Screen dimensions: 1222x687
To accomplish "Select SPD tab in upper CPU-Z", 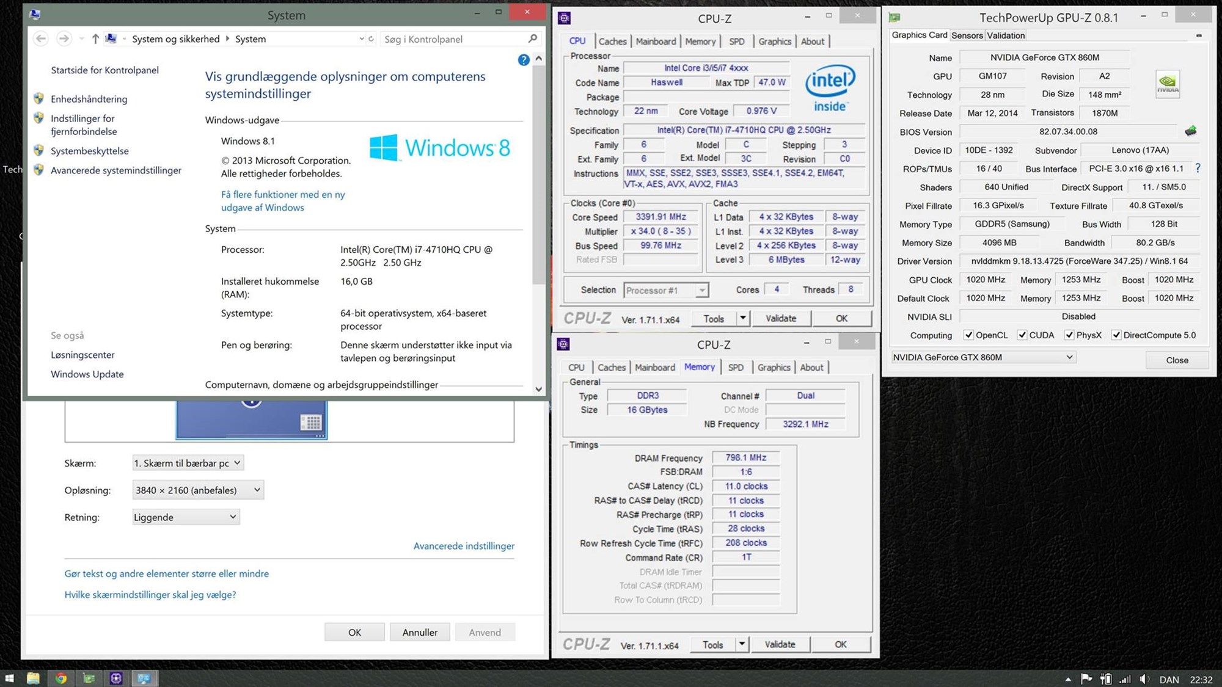I will pyautogui.click(x=736, y=41).
